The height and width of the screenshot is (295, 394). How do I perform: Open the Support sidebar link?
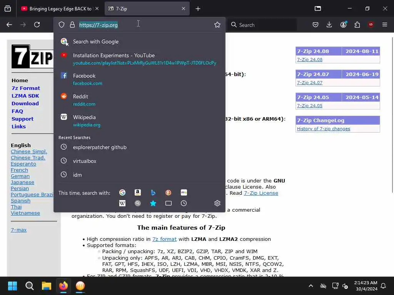tap(22, 119)
